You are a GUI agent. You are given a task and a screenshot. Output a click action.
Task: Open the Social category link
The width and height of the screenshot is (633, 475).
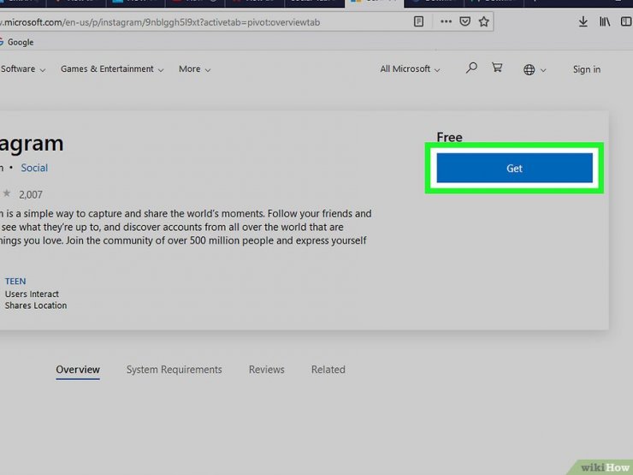click(x=34, y=168)
